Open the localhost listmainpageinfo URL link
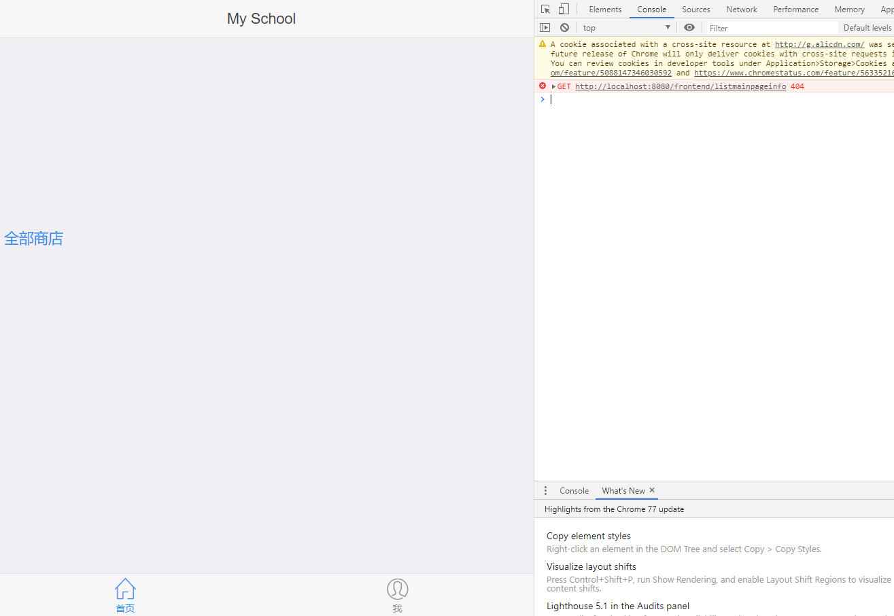Image resolution: width=894 pixels, height=616 pixels. [681, 86]
